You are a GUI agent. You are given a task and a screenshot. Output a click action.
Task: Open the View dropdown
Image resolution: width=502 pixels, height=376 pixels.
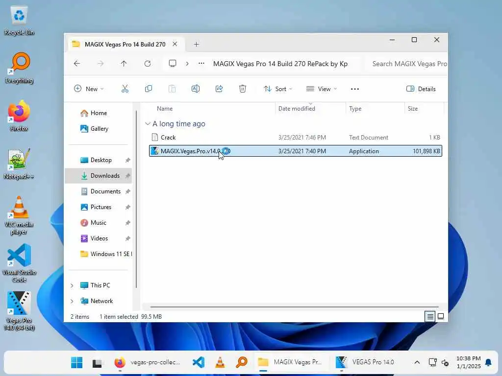pyautogui.click(x=322, y=89)
